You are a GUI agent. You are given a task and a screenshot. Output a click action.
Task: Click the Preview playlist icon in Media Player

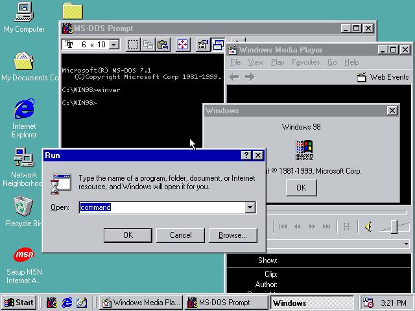pyautogui.click(x=346, y=226)
